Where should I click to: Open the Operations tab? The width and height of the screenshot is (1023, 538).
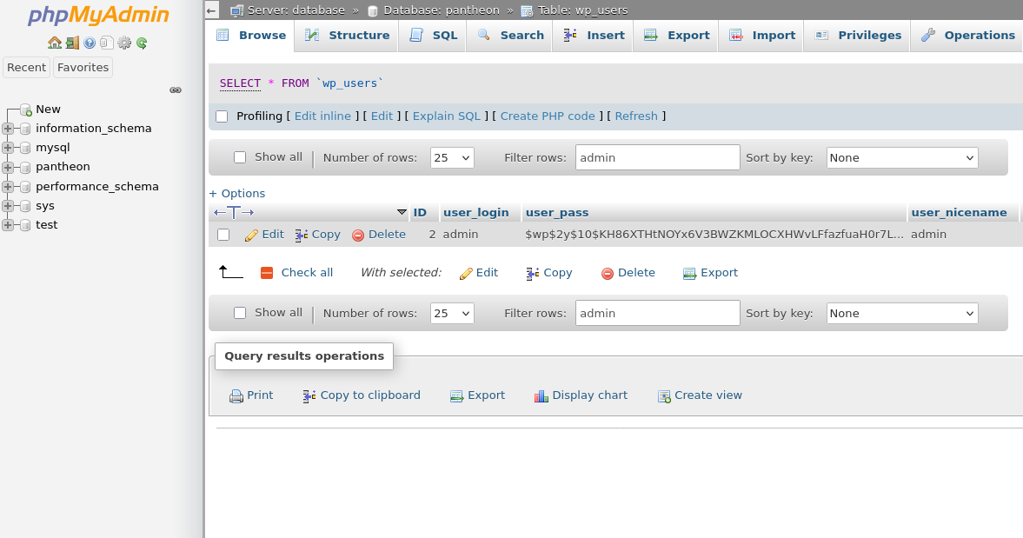coord(968,36)
